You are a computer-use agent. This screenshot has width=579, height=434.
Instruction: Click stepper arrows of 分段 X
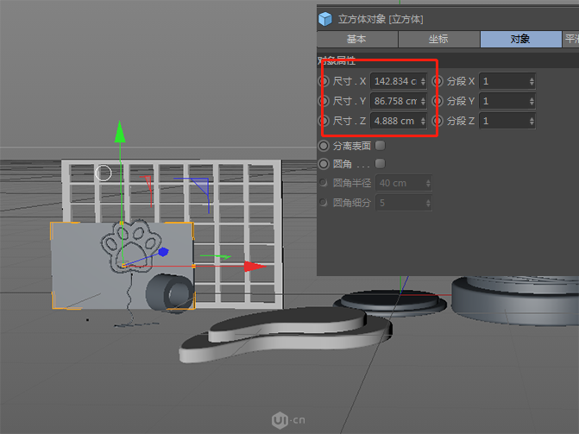tap(532, 81)
